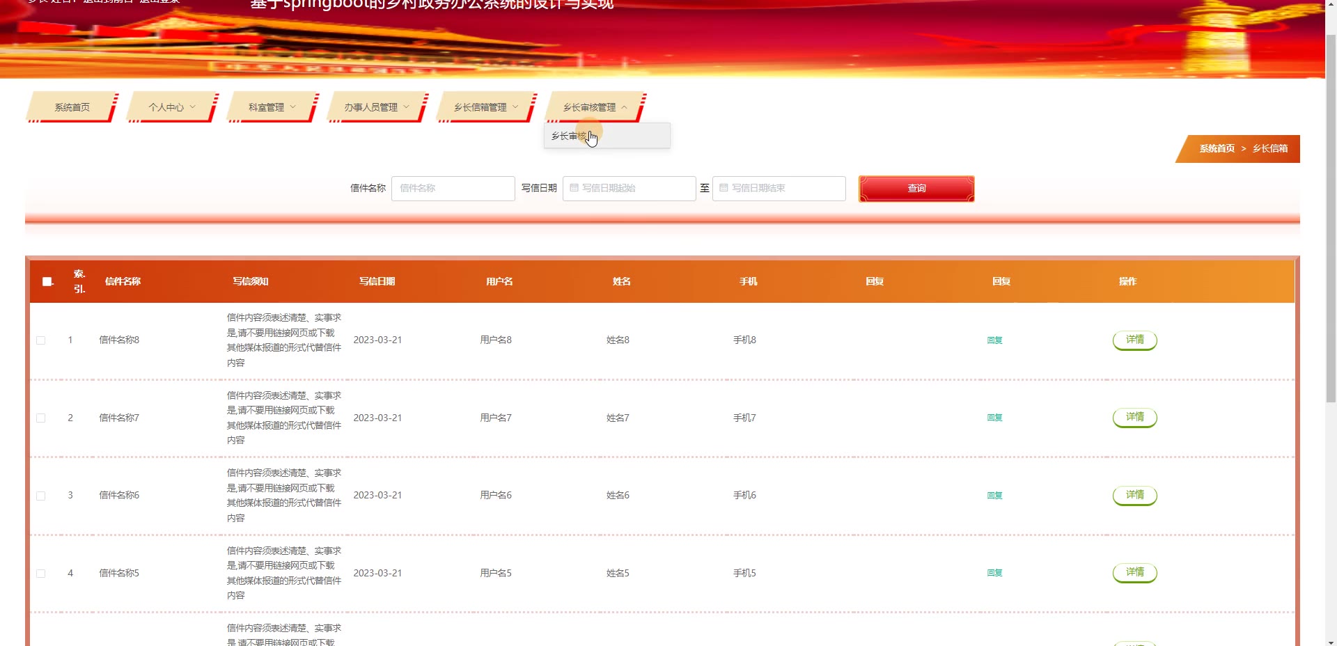The image size is (1337, 646).
Task: Click 回复 in the 信件名称6 row
Action: [x=994, y=496]
